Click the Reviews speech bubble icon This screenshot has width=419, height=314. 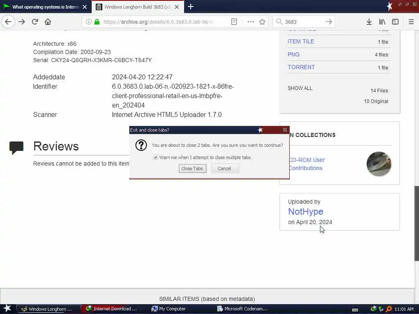pyautogui.click(x=16, y=148)
